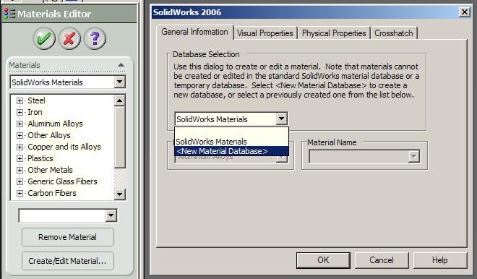The width and height of the screenshot is (477, 279).
Task: Switch to the General Information tab
Action: [194, 32]
